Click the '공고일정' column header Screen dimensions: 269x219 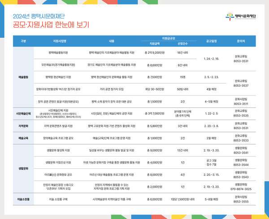click(211, 41)
